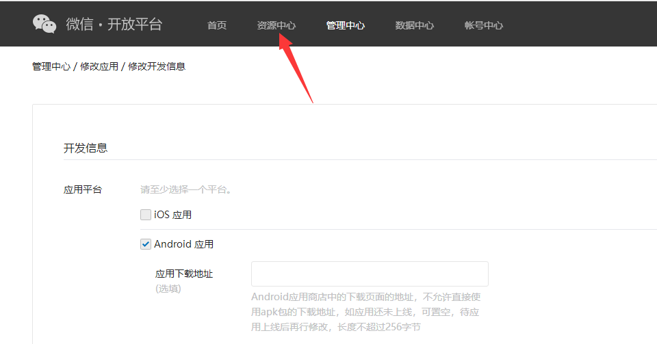
Task: Click the 请至少选择一个平台 hint text
Action: coord(185,189)
